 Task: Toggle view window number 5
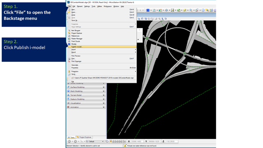coord(119,141)
